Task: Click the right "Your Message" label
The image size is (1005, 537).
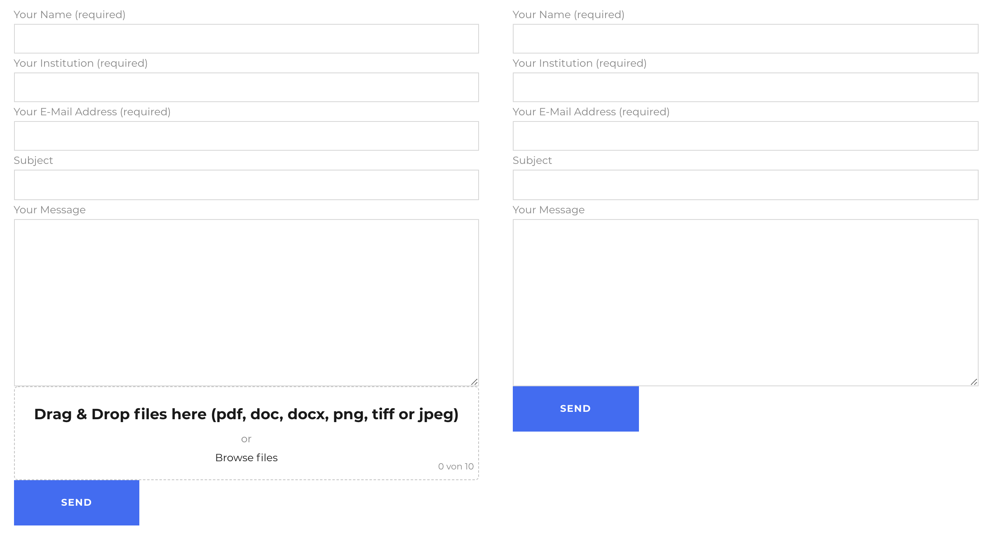Action: (x=548, y=210)
